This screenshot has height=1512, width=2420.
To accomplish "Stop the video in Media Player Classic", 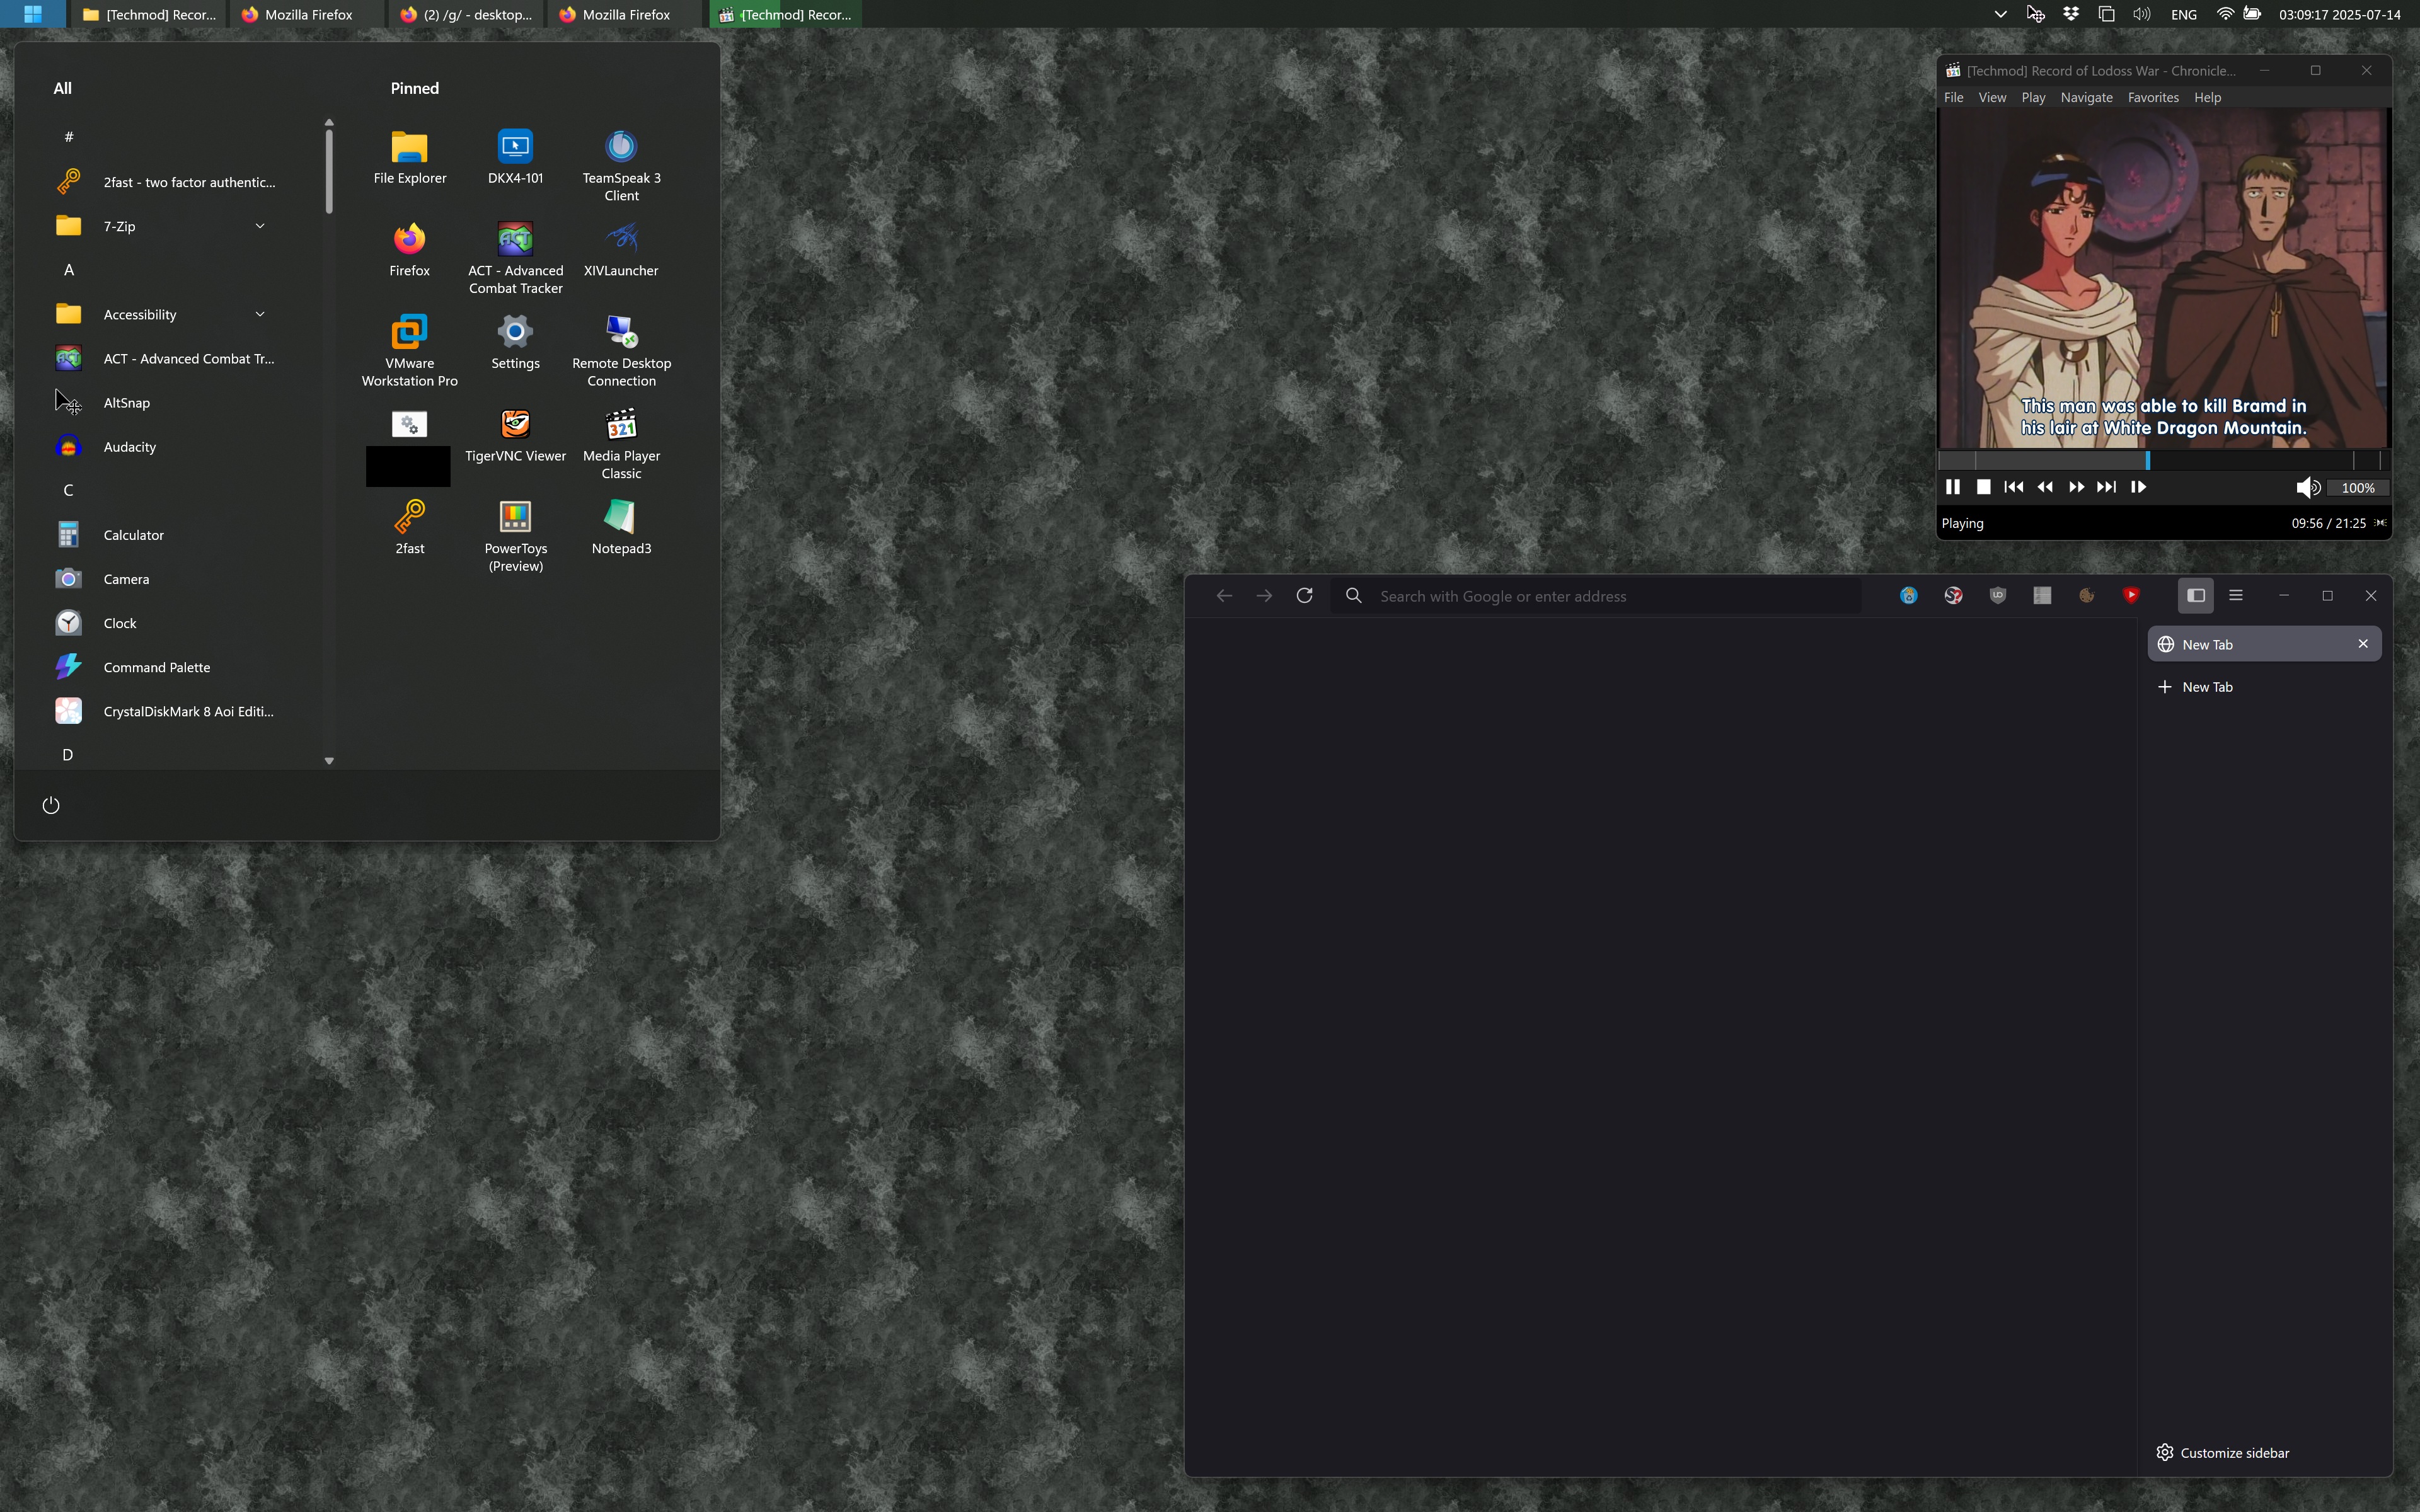I will click(1983, 487).
